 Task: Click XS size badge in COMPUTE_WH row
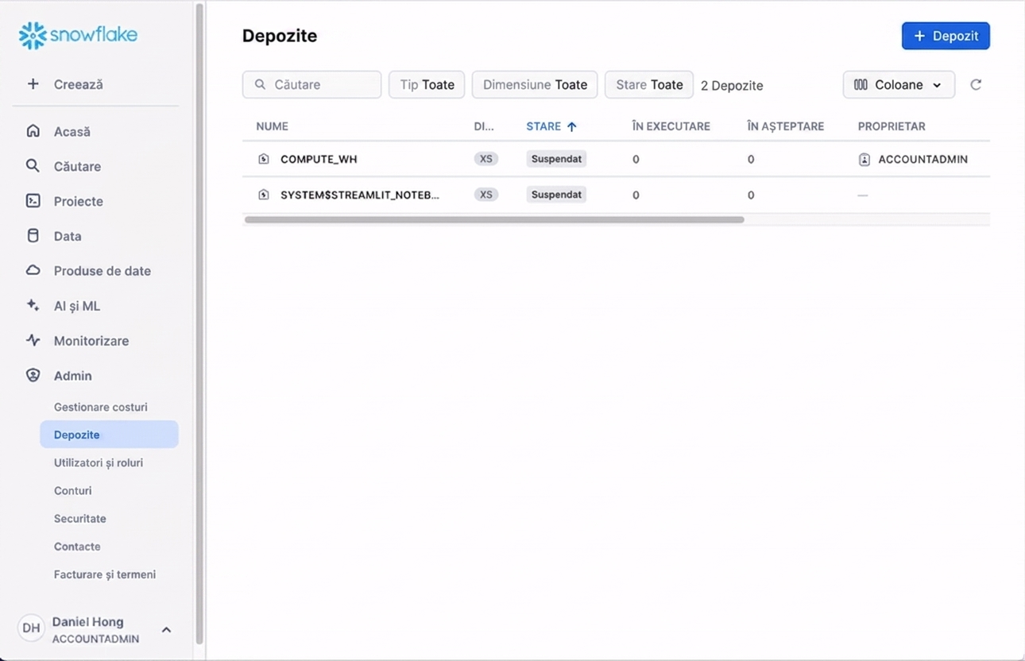click(x=486, y=159)
